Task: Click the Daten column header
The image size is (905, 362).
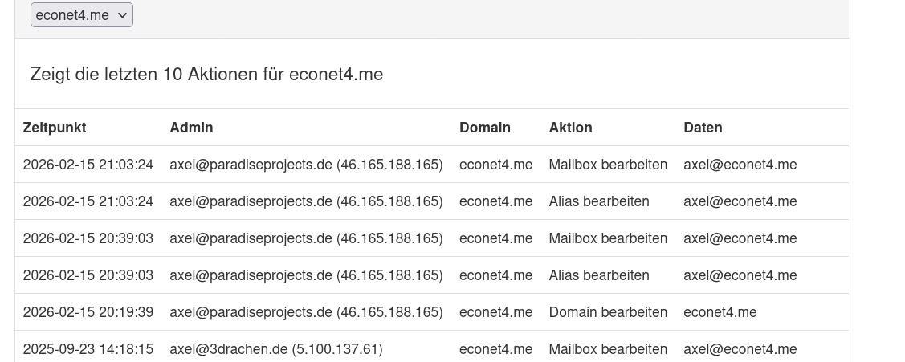Action: tap(703, 128)
